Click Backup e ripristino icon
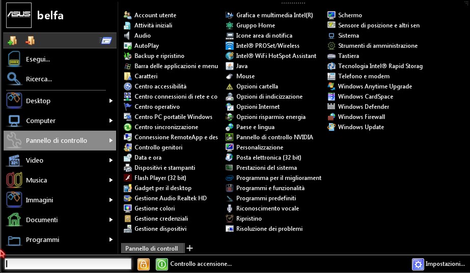470x273 pixels. click(x=128, y=56)
